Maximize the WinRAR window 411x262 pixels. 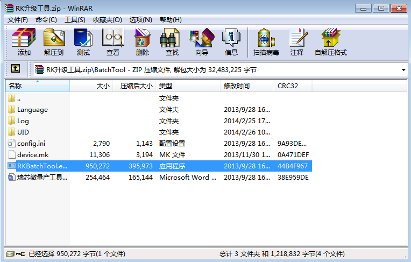[381, 9]
